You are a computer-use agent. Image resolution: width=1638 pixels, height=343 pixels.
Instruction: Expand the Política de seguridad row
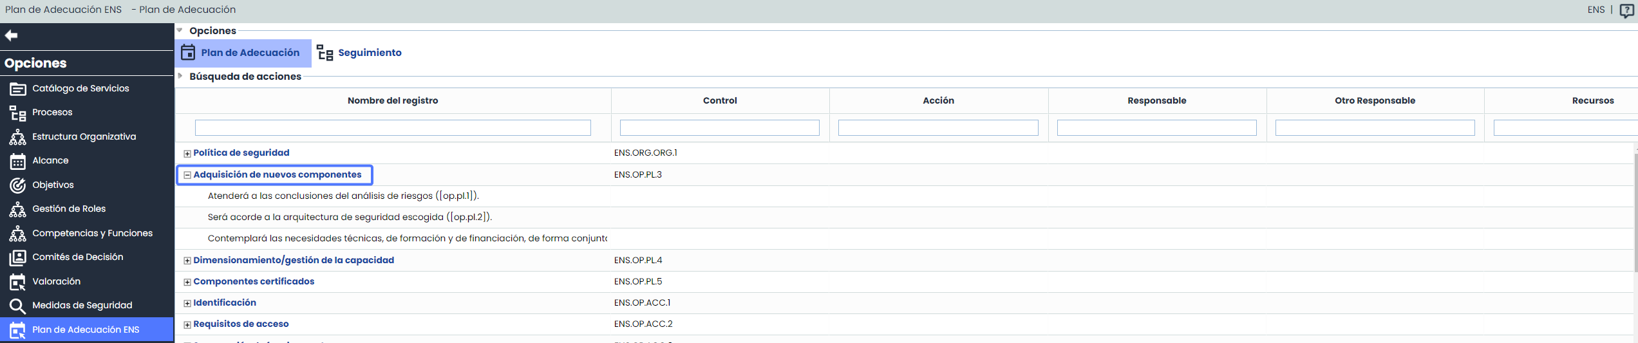pyautogui.click(x=187, y=154)
